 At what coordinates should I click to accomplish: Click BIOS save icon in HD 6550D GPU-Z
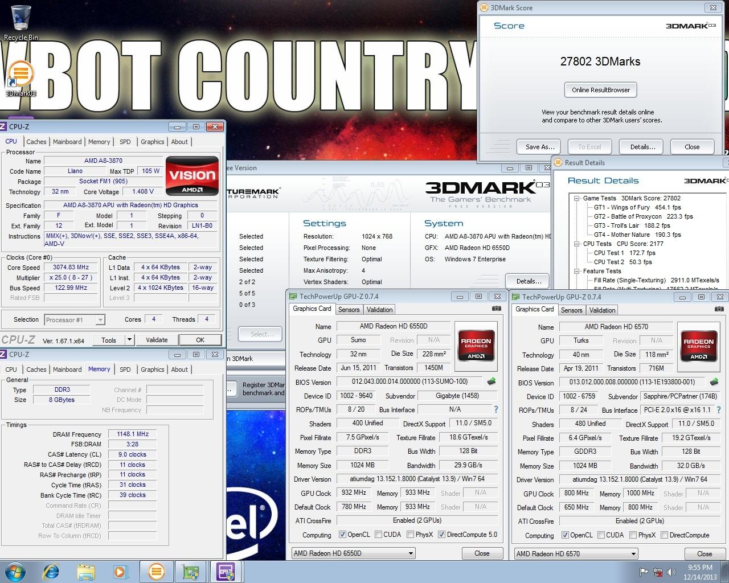click(491, 381)
